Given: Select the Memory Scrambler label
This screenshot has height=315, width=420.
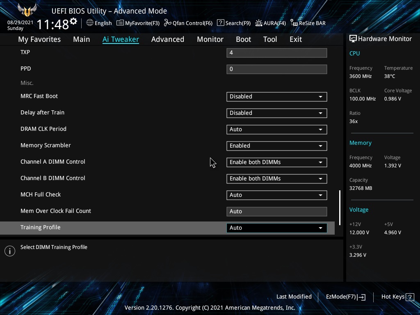Looking at the screenshot, I should coord(46,145).
